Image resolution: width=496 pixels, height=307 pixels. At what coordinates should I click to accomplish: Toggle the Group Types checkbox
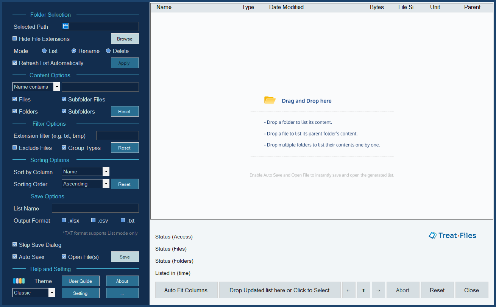[64, 148]
